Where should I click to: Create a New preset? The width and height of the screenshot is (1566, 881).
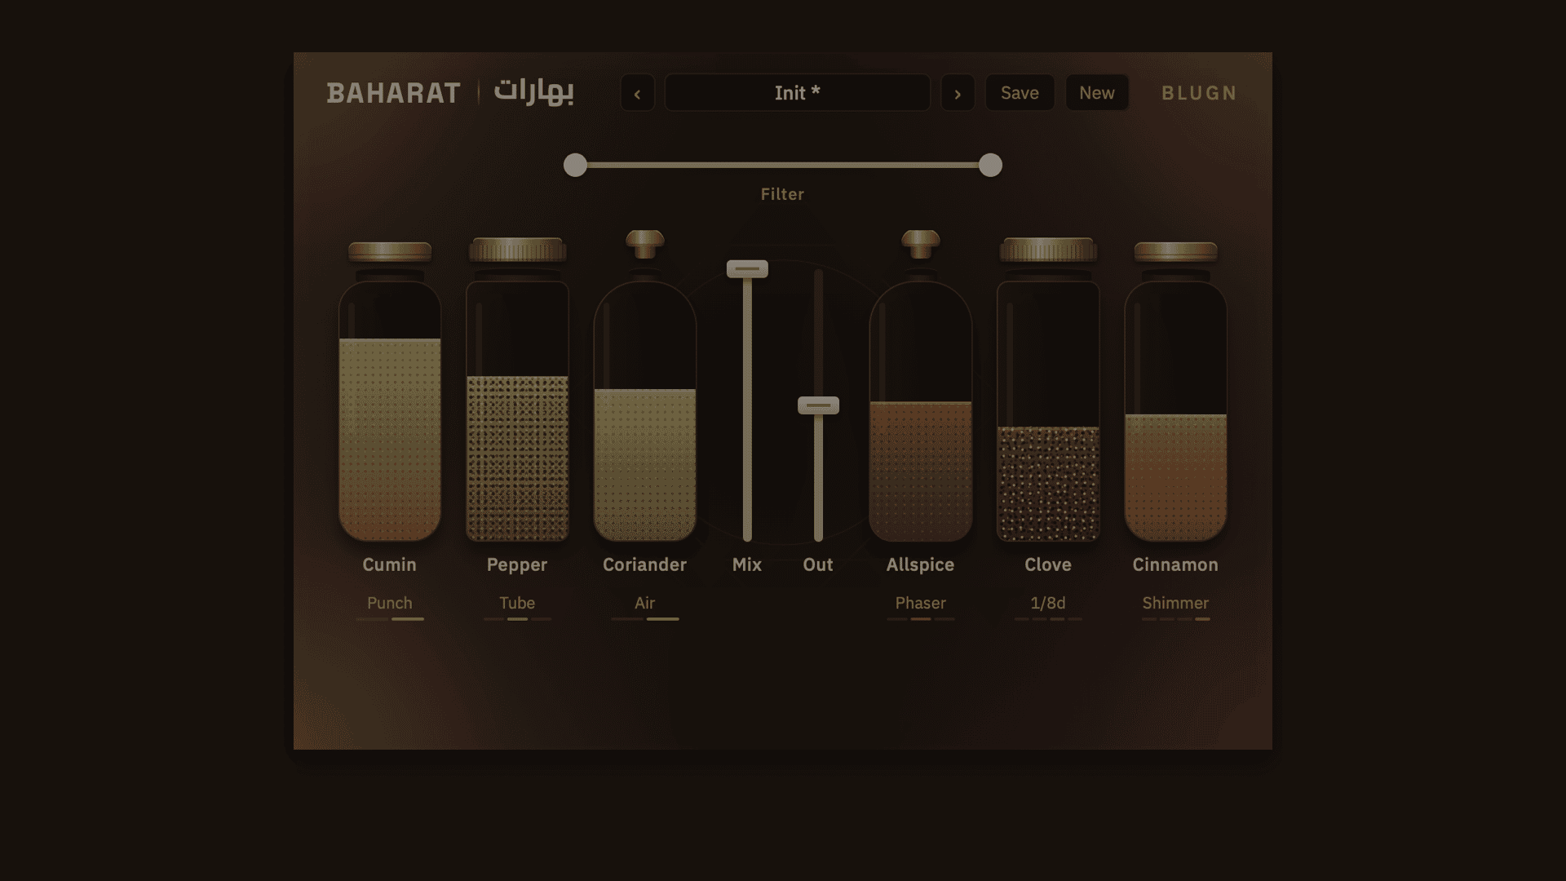(1097, 93)
